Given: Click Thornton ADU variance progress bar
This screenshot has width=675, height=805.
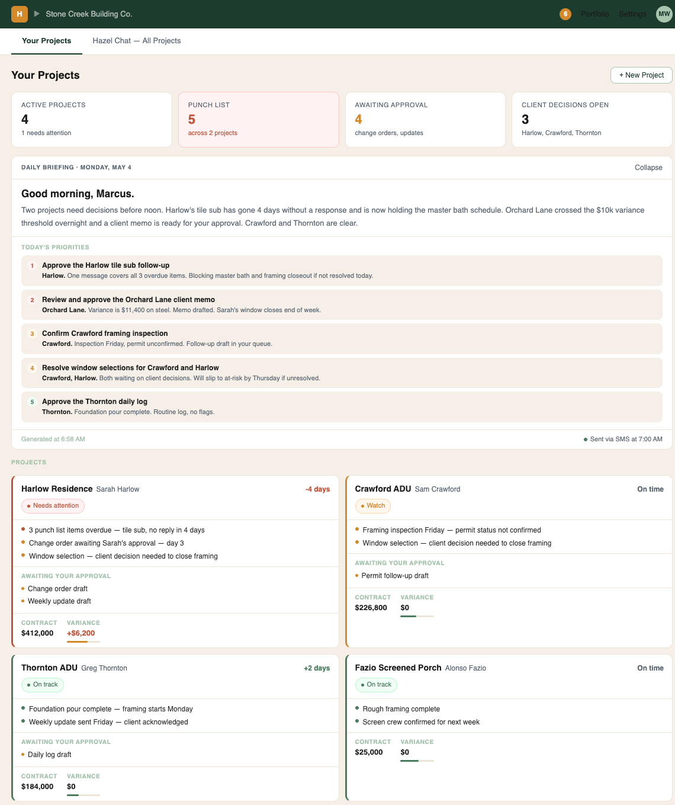Looking at the screenshot, I should click(x=83, y=795).
